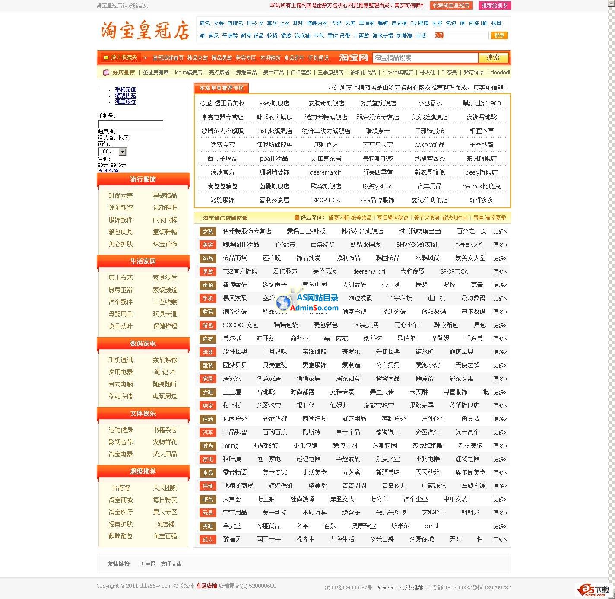The image size is (615, 599).
Task: Click the 推荐给朋友 button
Action: pos(495,6)
